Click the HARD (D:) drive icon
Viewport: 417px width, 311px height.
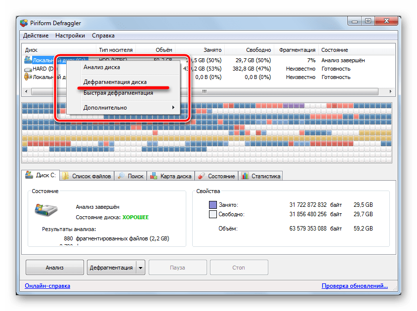click(28, 69)
